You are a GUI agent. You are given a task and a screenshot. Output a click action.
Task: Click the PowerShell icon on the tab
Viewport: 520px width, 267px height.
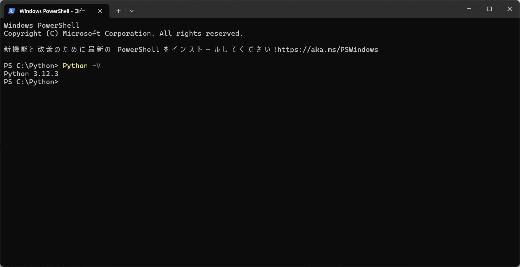pos(12,11)
